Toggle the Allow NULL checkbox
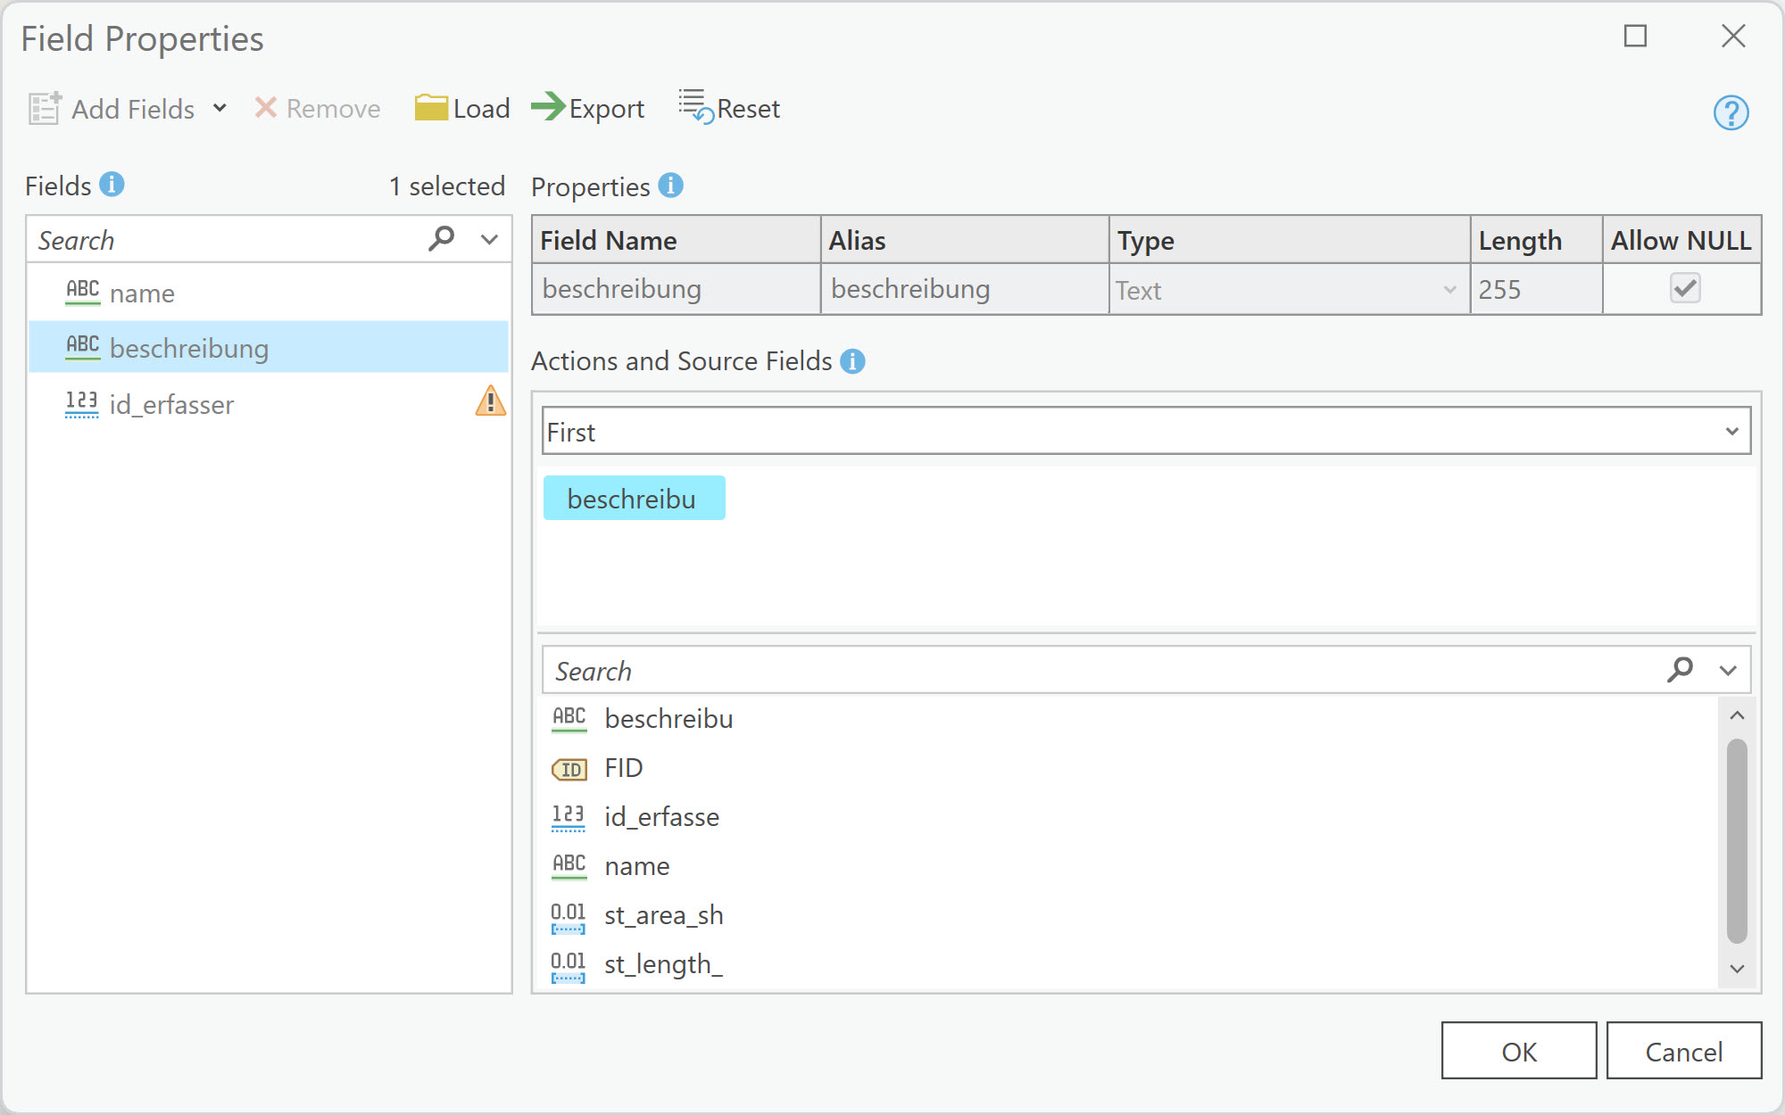The width and height of the screenshot is (1785, 1115). [x=1685, y=288]
